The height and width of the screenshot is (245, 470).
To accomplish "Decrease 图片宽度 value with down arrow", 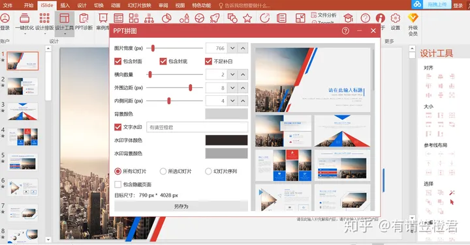I will point(232,48).
